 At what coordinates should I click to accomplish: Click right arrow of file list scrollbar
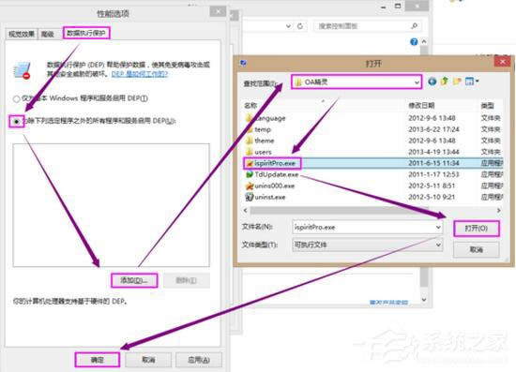499,210
